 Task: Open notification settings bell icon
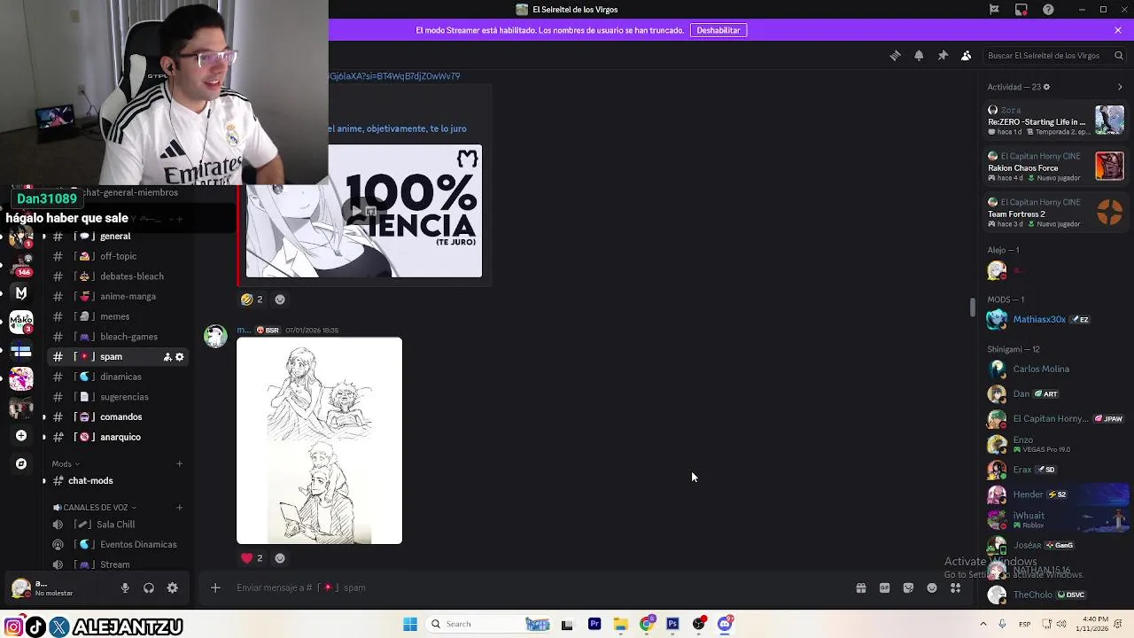pos(919,55)
